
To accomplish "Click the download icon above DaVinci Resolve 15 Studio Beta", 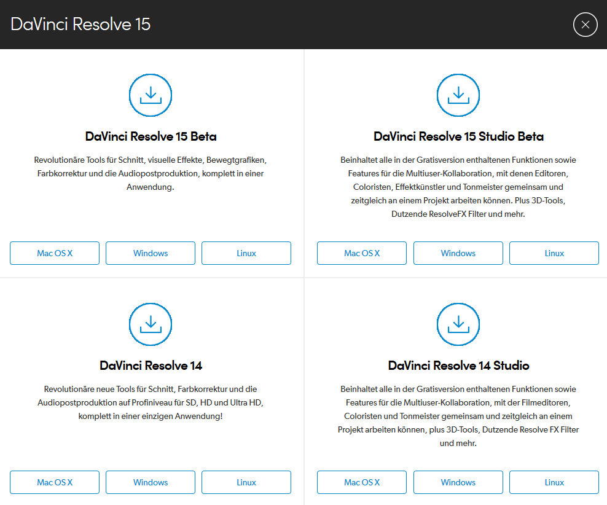I will [458, 95].
